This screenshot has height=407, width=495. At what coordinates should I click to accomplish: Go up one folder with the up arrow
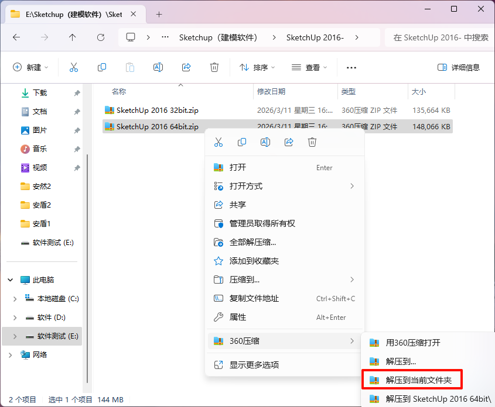click(72, 37)
